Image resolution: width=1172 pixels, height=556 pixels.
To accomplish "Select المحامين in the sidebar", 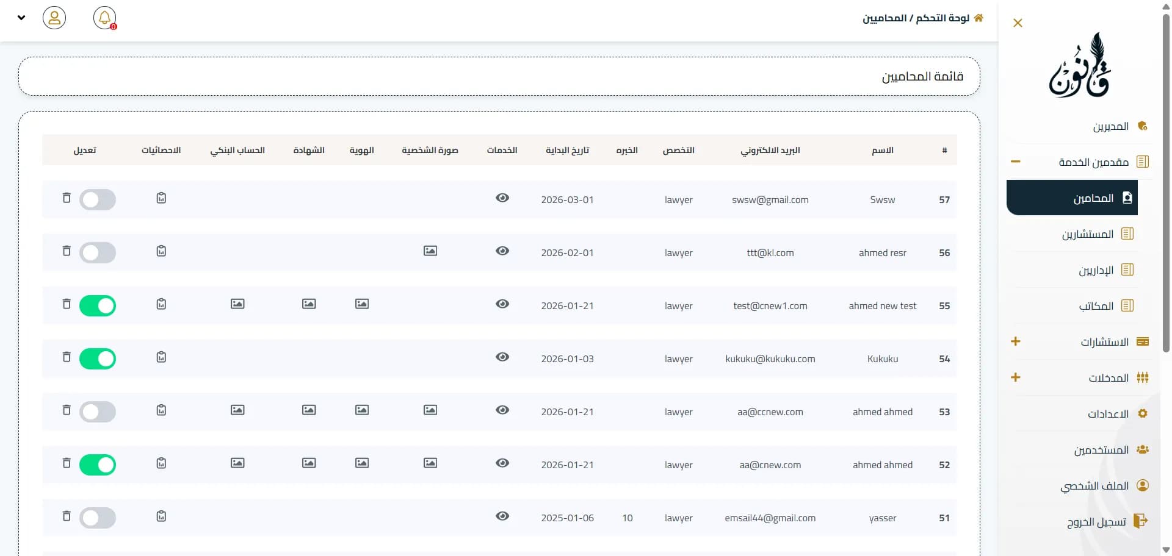I will point(1072,198).
